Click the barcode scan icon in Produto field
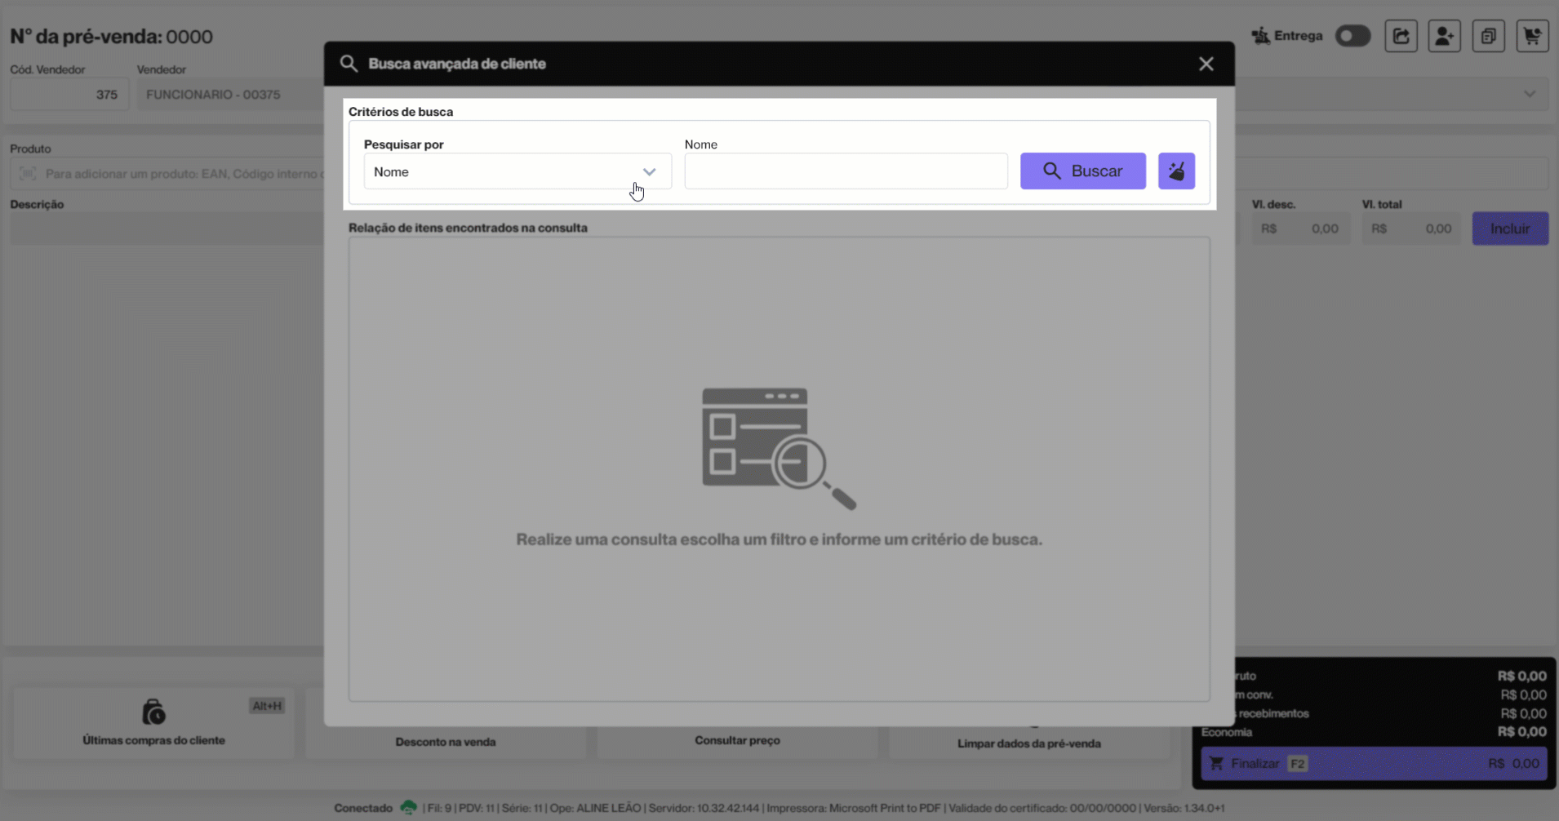The height and width of the screenshot is (821, 1559). point(28,174)
